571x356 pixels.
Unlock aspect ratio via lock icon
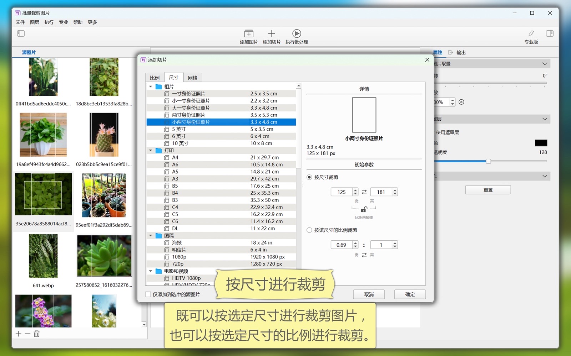[364, 209]
